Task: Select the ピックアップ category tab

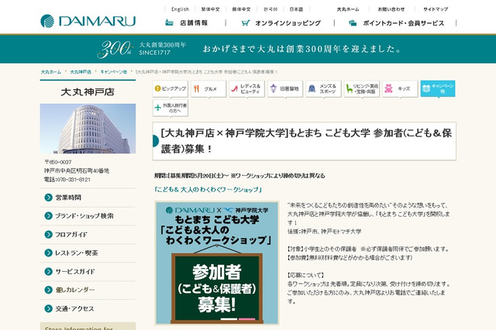Action: tap(170, 89)
